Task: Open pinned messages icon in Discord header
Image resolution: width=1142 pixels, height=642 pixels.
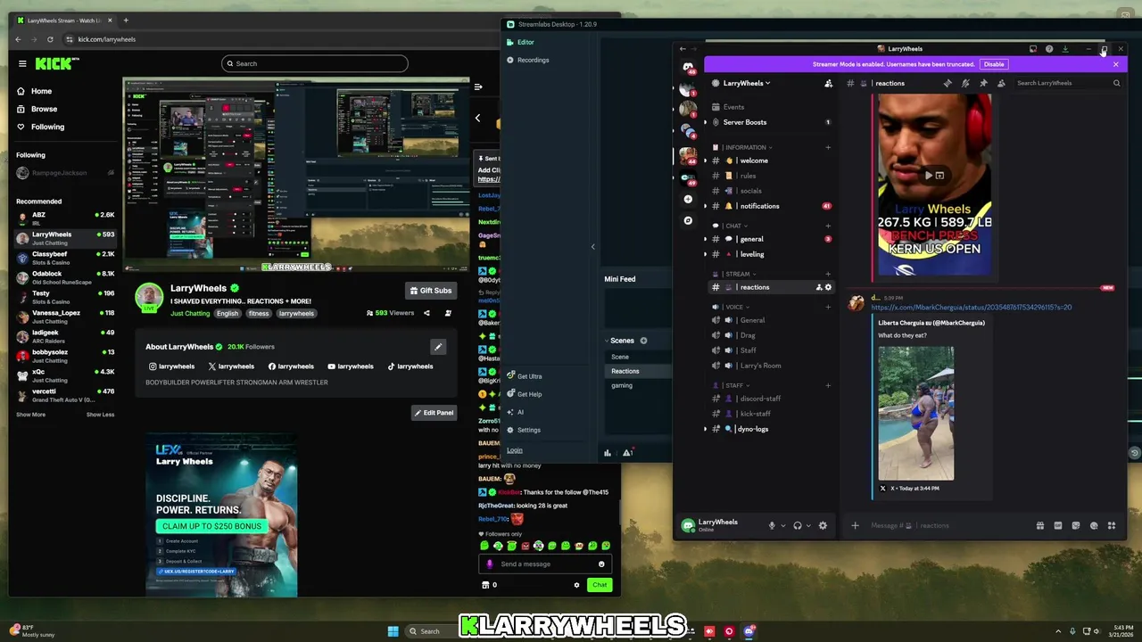Action: click(983, 83)
